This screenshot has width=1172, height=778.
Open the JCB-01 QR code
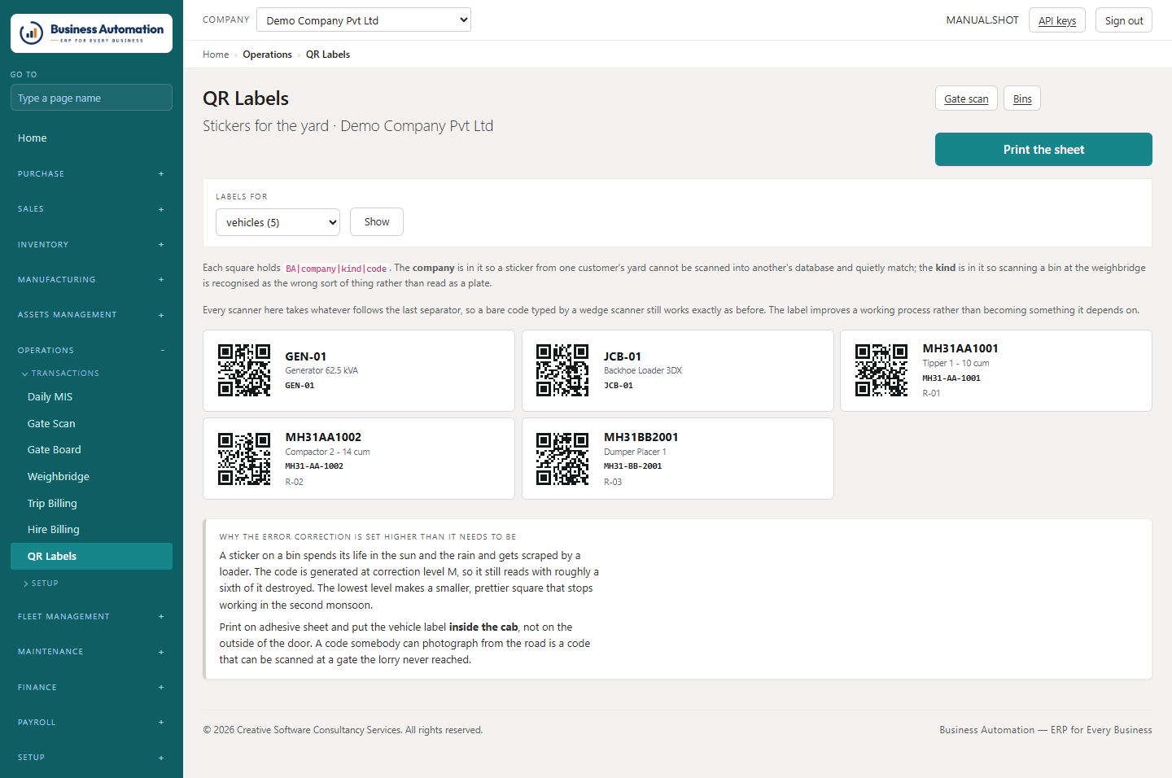[x=562, y=370]
